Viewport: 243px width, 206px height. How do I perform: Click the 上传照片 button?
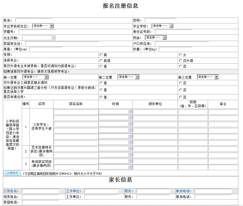click(12, 173)
